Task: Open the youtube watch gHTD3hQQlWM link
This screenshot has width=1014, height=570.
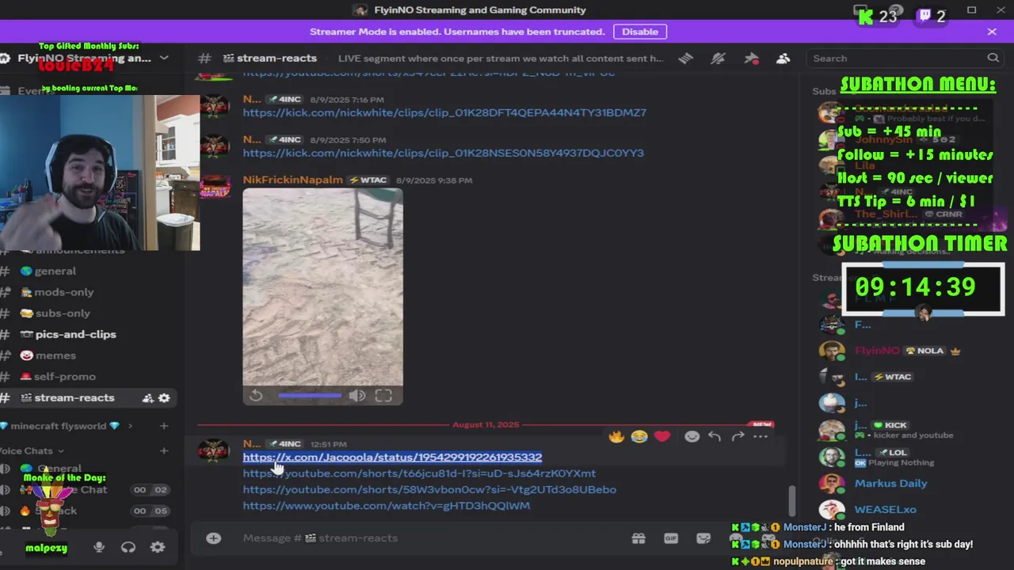Action: point(387,505)
